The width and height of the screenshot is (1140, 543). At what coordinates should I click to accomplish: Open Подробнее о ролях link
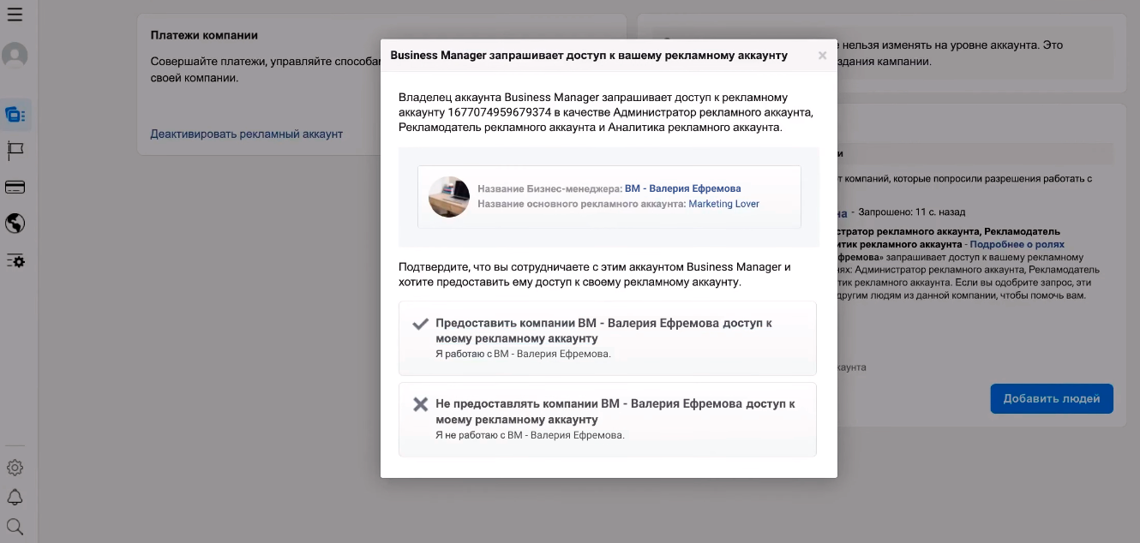1017,244
